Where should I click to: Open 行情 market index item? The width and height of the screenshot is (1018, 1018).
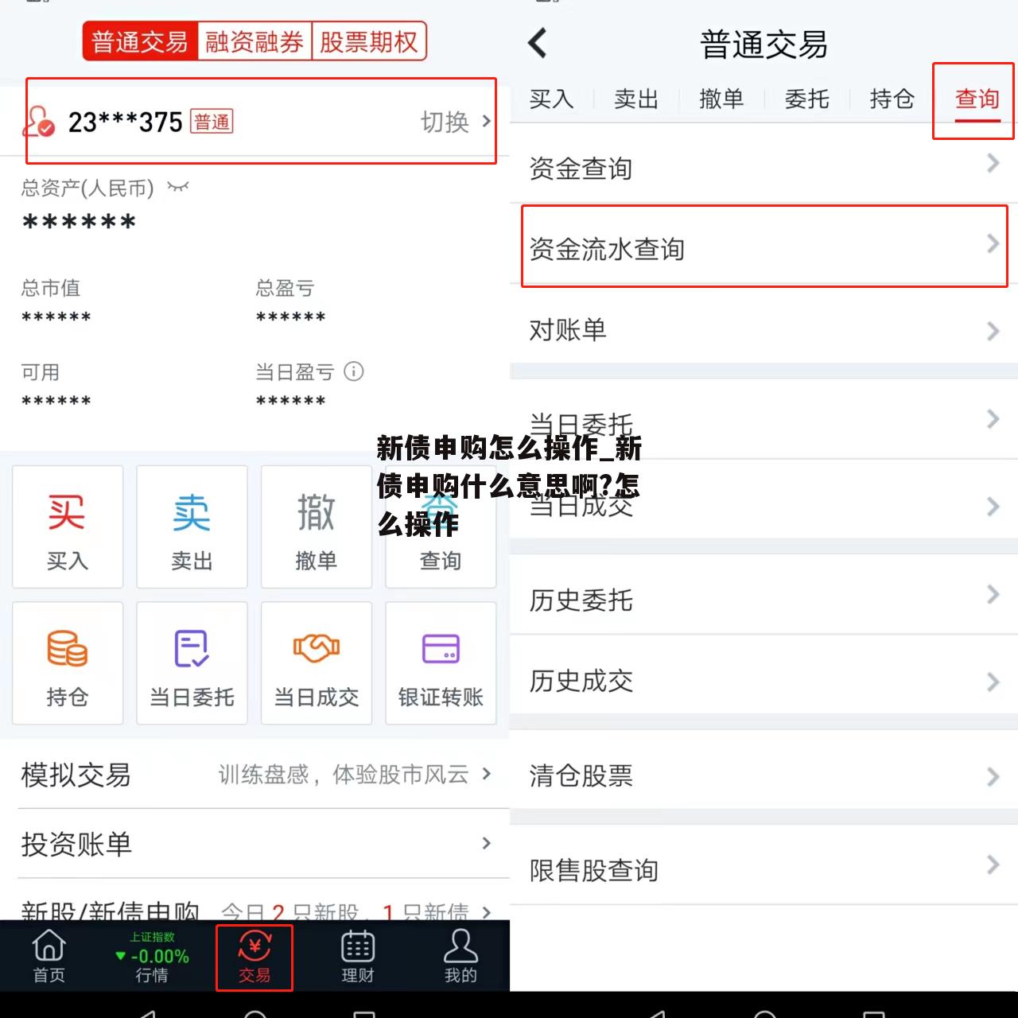pyautogui.click(x=152, y=956)
